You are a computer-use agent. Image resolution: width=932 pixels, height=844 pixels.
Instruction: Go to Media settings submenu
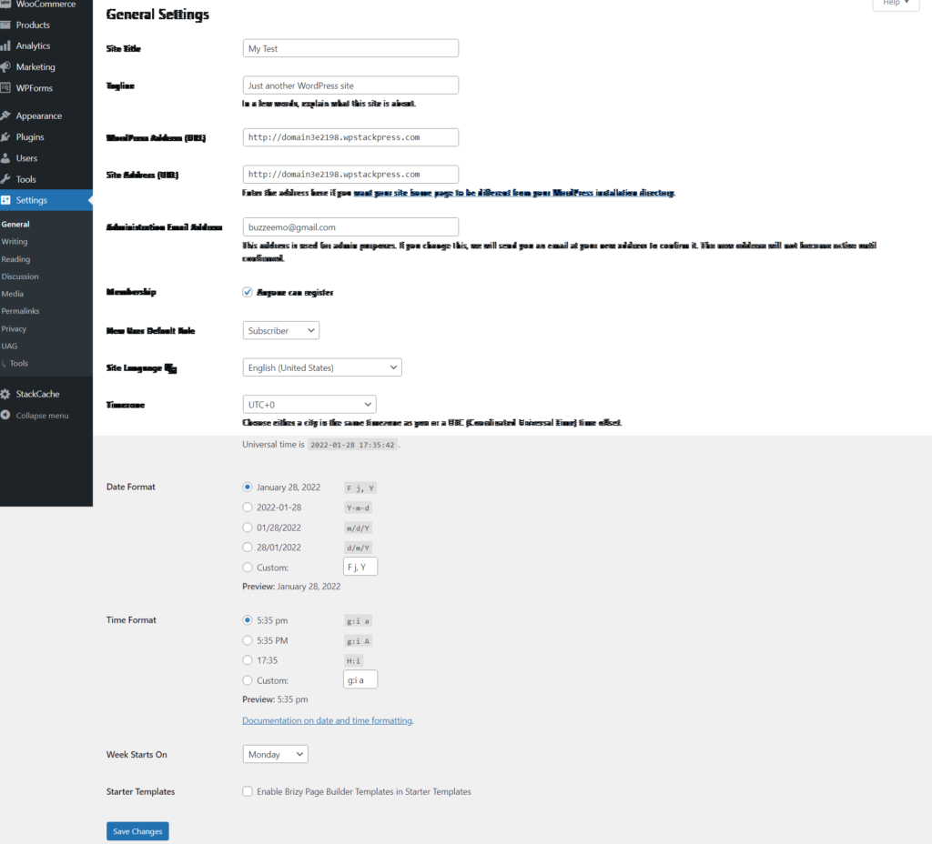(x=13, y=294)
